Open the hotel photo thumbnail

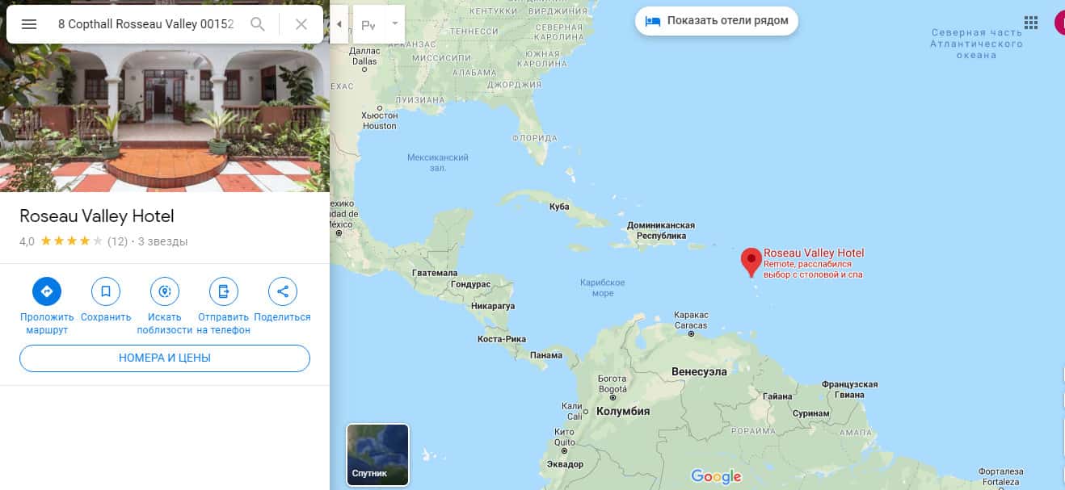point(165,118)
